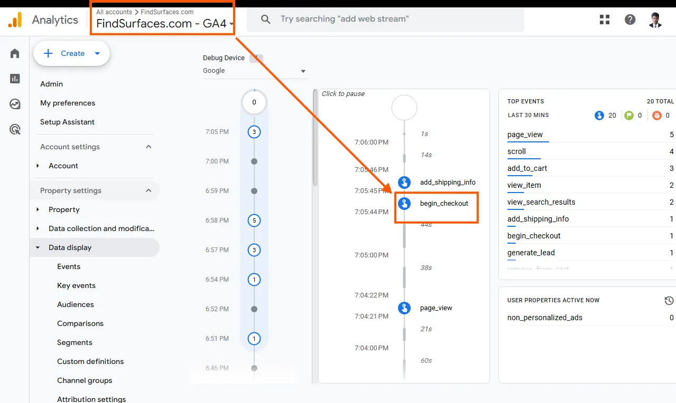Select the green key events flag icon
Screen dimensions: 676x403
(628, 115)
